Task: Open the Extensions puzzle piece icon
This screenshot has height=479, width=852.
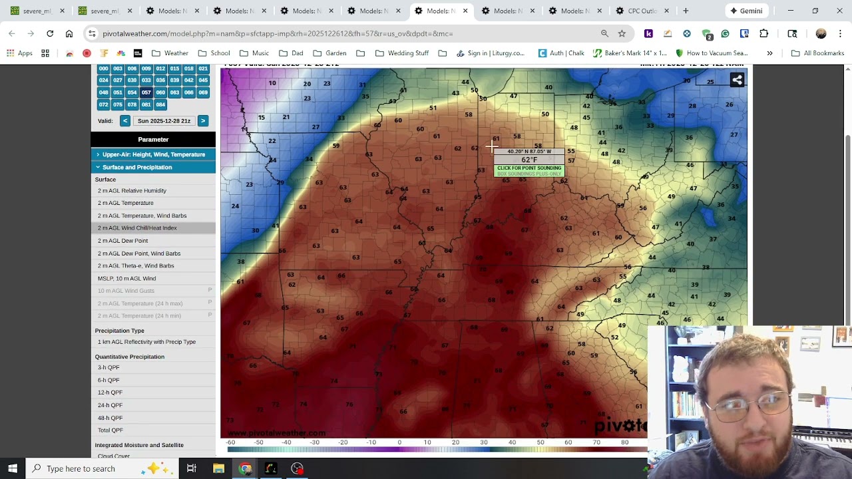Action: (x=763, y=33)
